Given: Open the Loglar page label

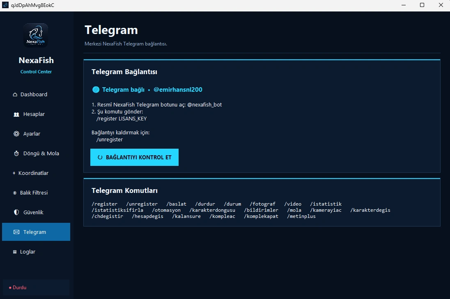Looking at the screenshot, I should tap(28, 252).
